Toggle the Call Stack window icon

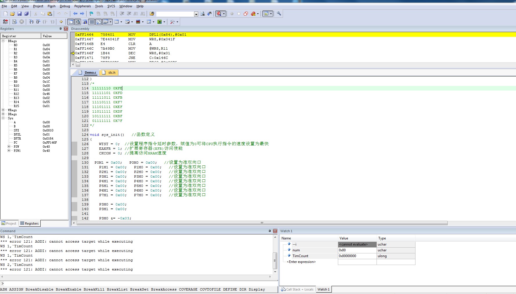pyautogui.click(x=98, y=22)
